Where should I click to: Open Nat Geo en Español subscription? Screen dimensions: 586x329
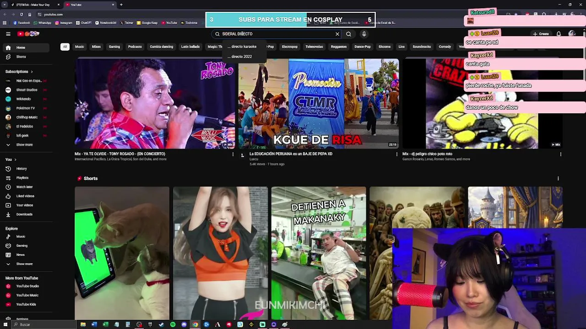[x=27, y=81]
